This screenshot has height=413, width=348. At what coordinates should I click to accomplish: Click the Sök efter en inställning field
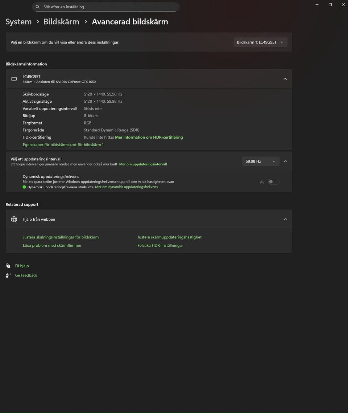coord(109,7)
